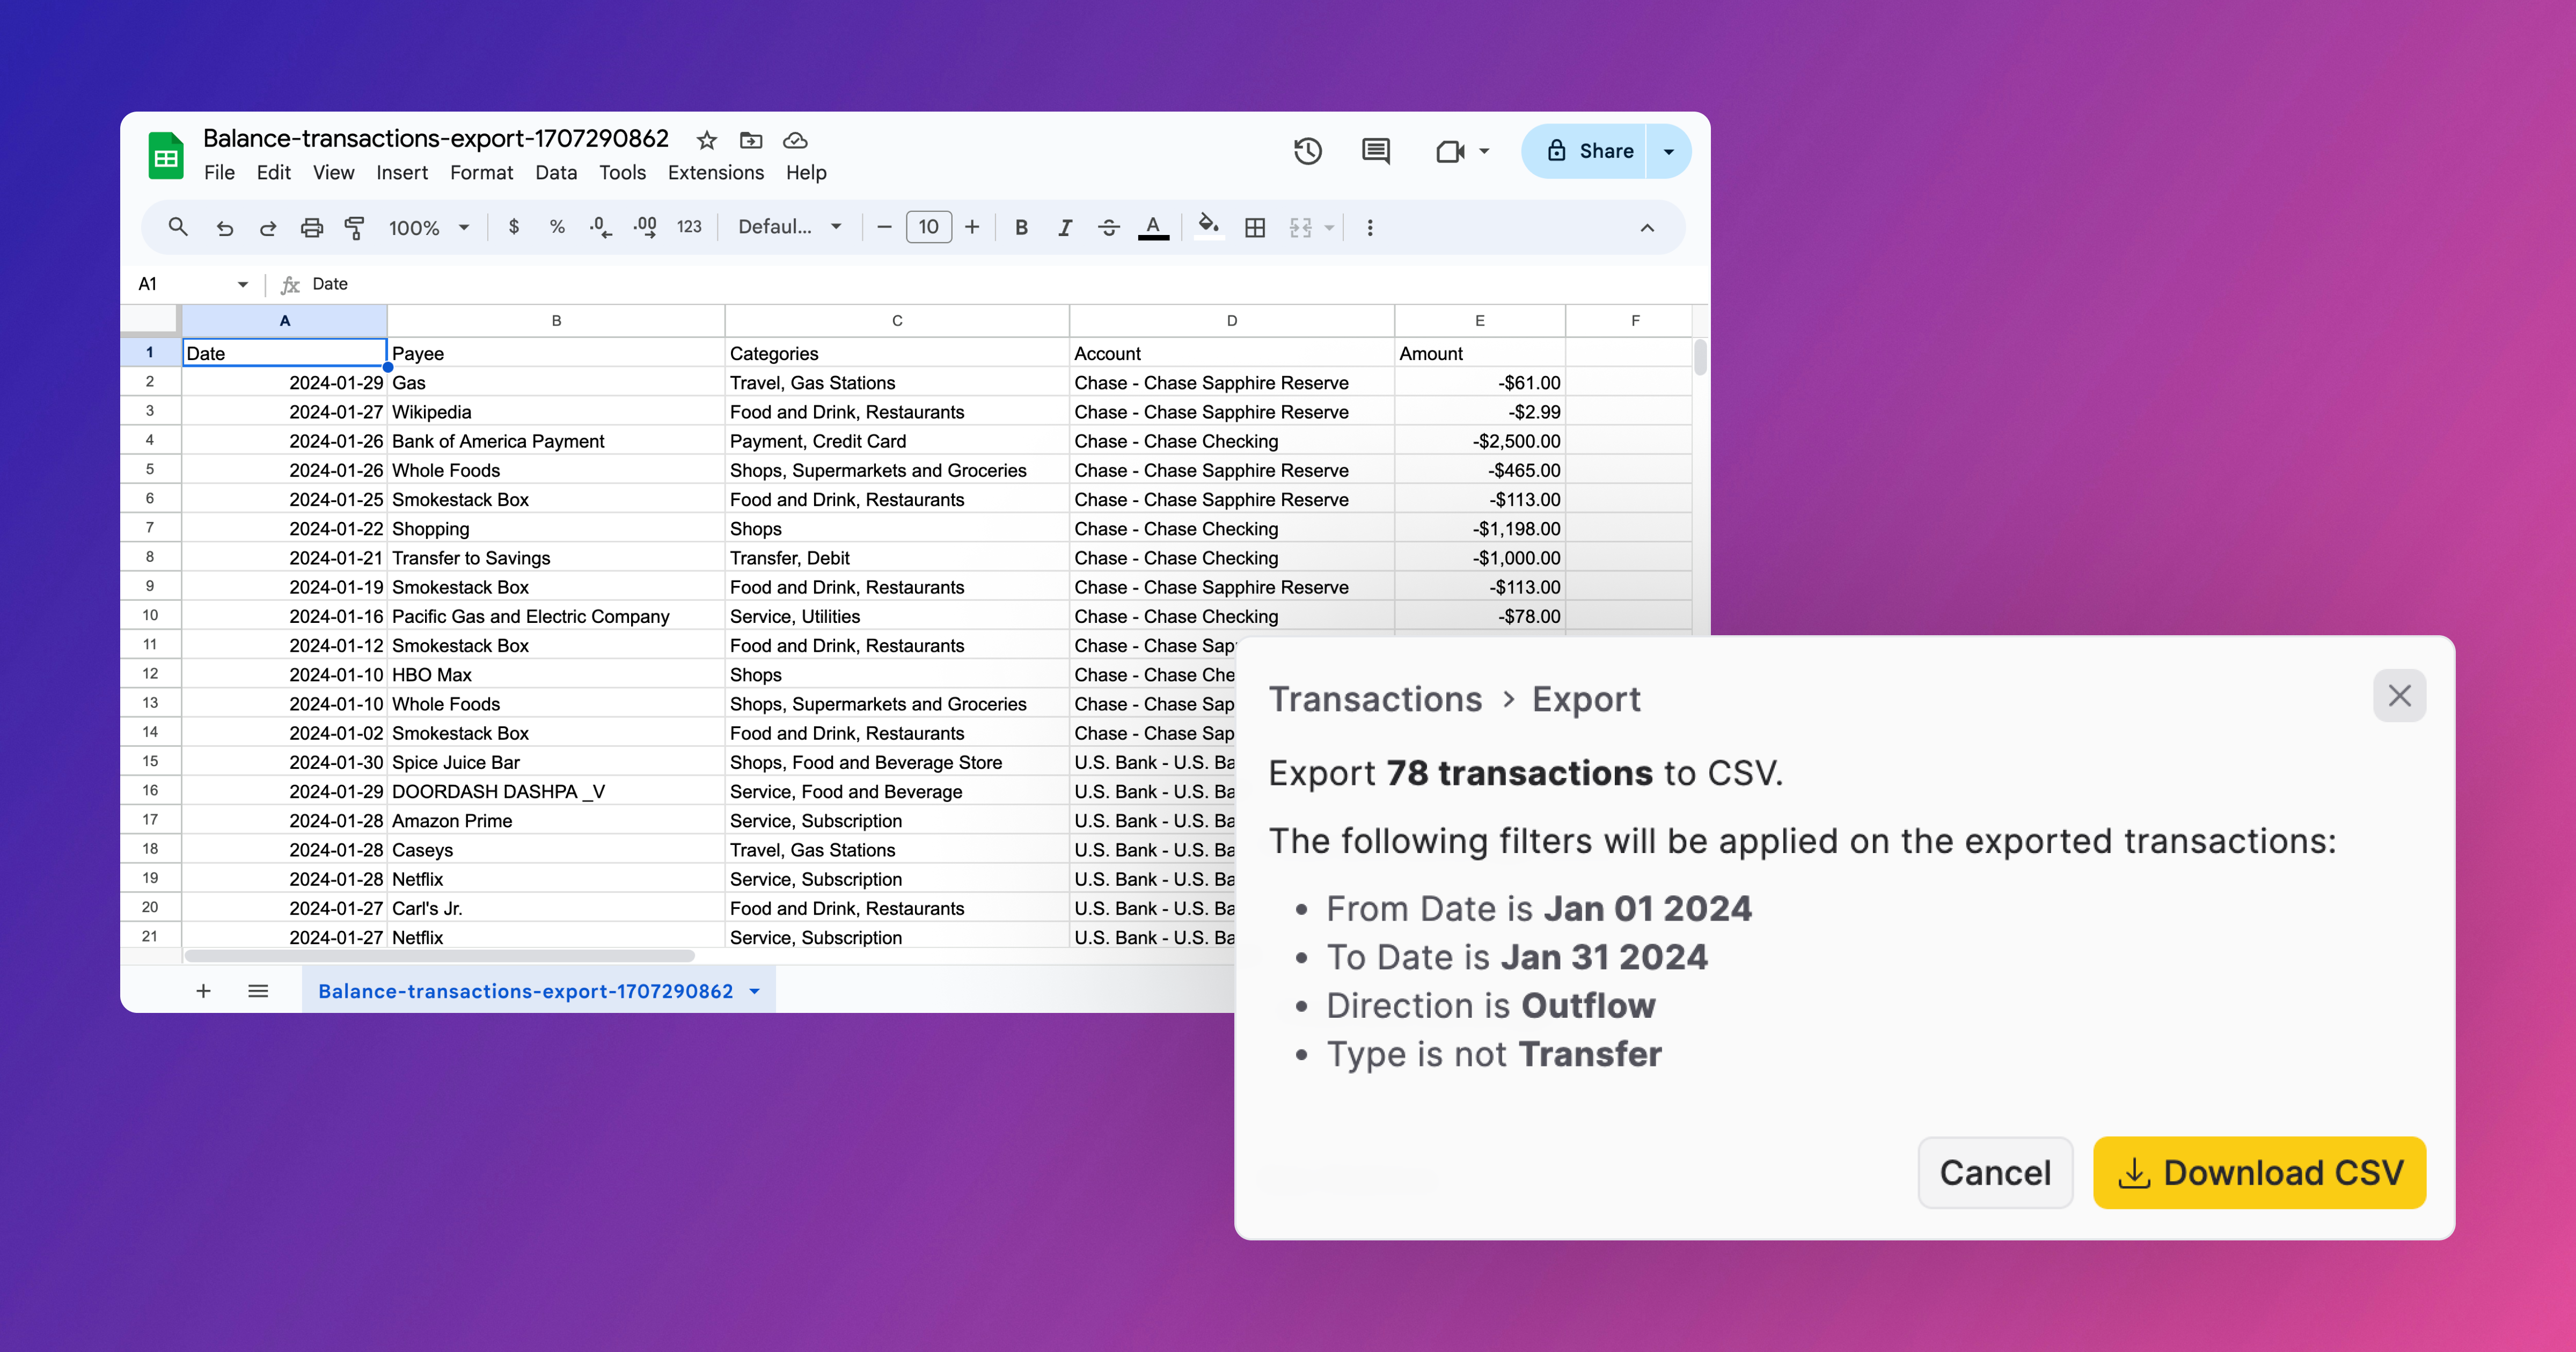Click the borders grid icon
This screenshot has height=1352, width=2576.
[1254, 227]
